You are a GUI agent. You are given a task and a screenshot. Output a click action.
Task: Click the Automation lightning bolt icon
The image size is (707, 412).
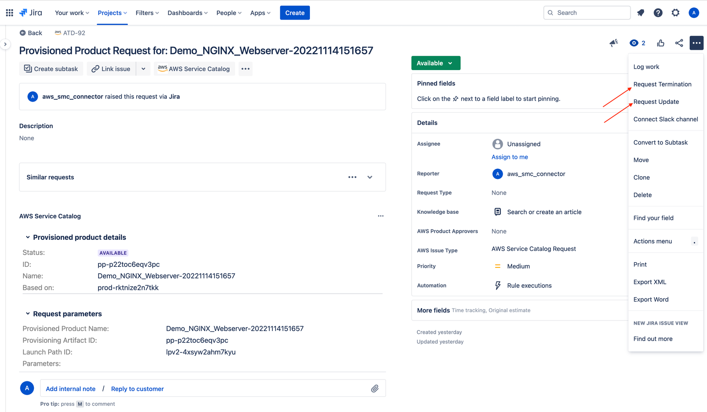[x=497, y=286]
